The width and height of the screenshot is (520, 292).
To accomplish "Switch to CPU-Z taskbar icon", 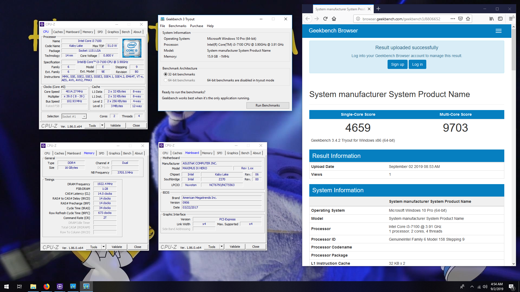I will click(60, 287).
